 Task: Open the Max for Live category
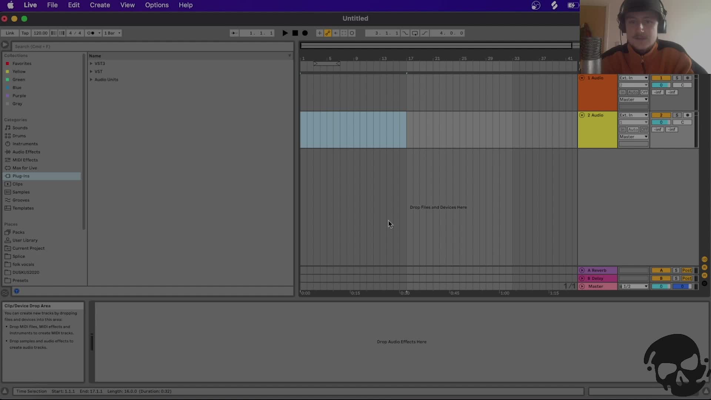pos(24,168)
